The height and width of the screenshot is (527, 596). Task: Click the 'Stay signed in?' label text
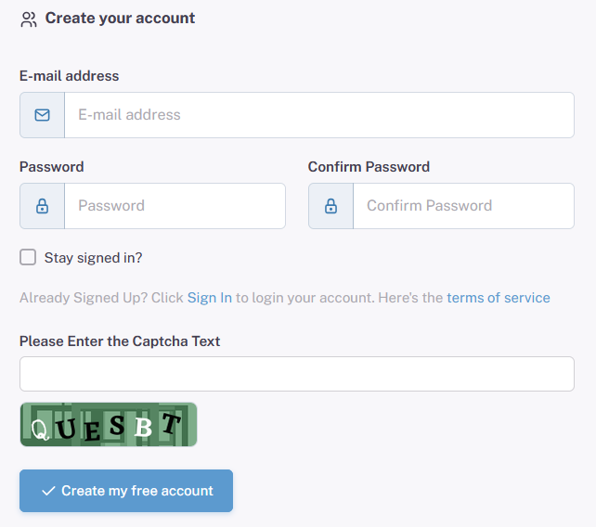click(93, 258)
